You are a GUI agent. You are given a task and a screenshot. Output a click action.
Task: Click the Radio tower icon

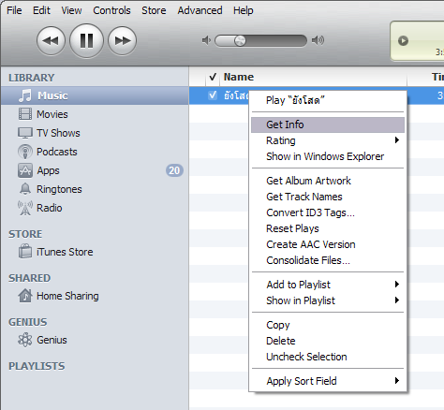point(25,208)
